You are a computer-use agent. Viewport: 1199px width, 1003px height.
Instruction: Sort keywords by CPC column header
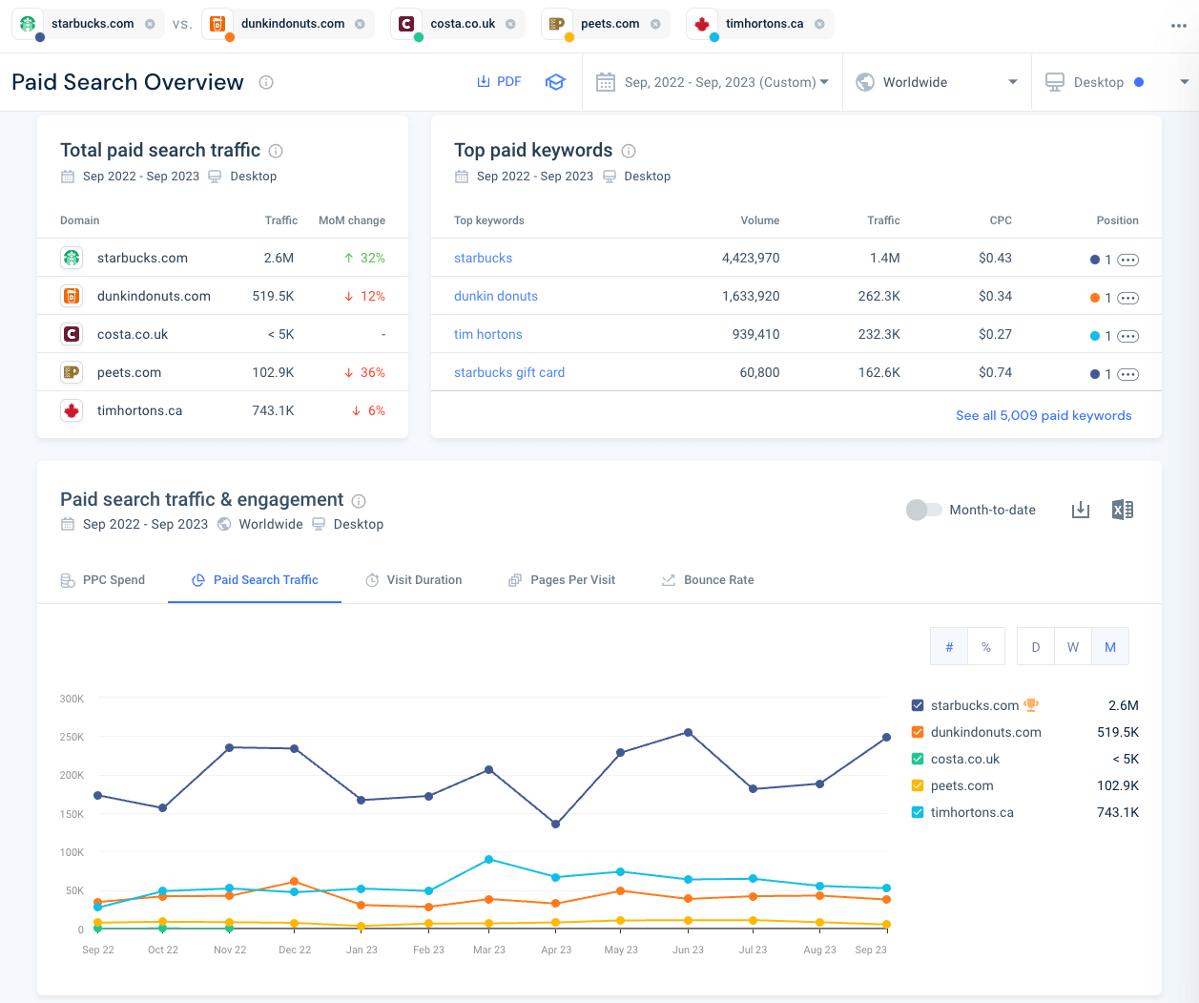(1001, 220)
